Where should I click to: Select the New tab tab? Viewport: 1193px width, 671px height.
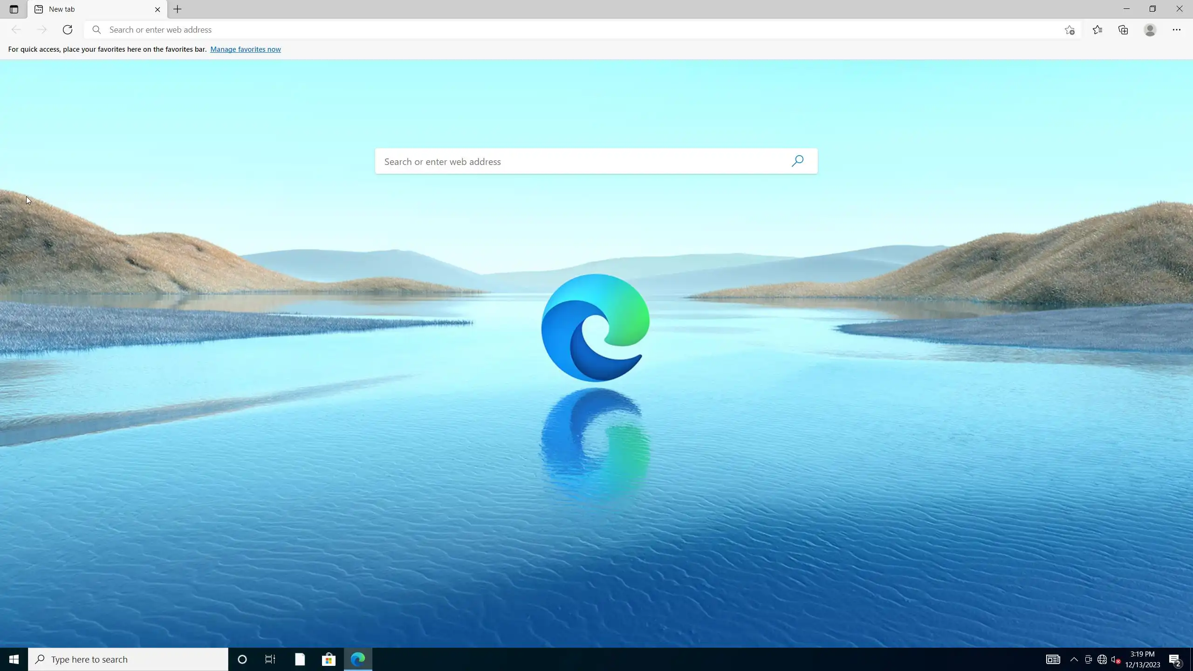pos(89,9)
